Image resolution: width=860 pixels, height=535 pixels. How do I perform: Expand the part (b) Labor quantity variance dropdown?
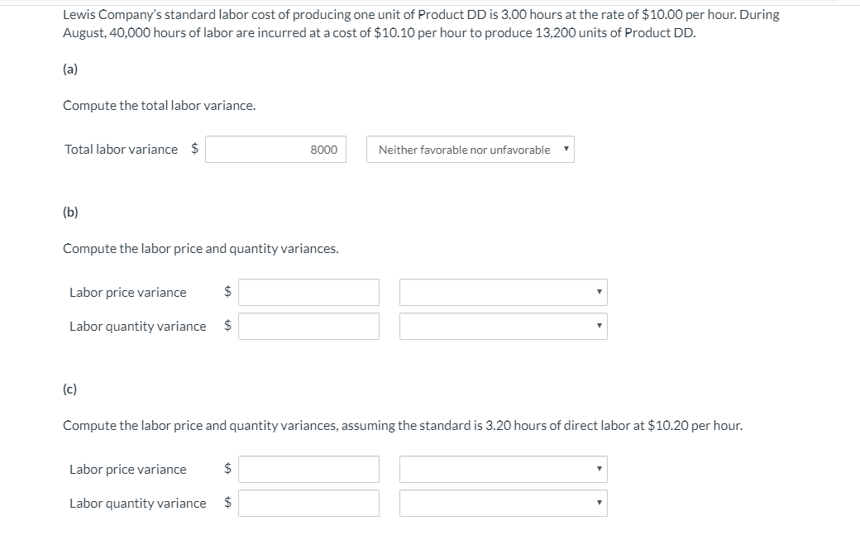point(503,327)
